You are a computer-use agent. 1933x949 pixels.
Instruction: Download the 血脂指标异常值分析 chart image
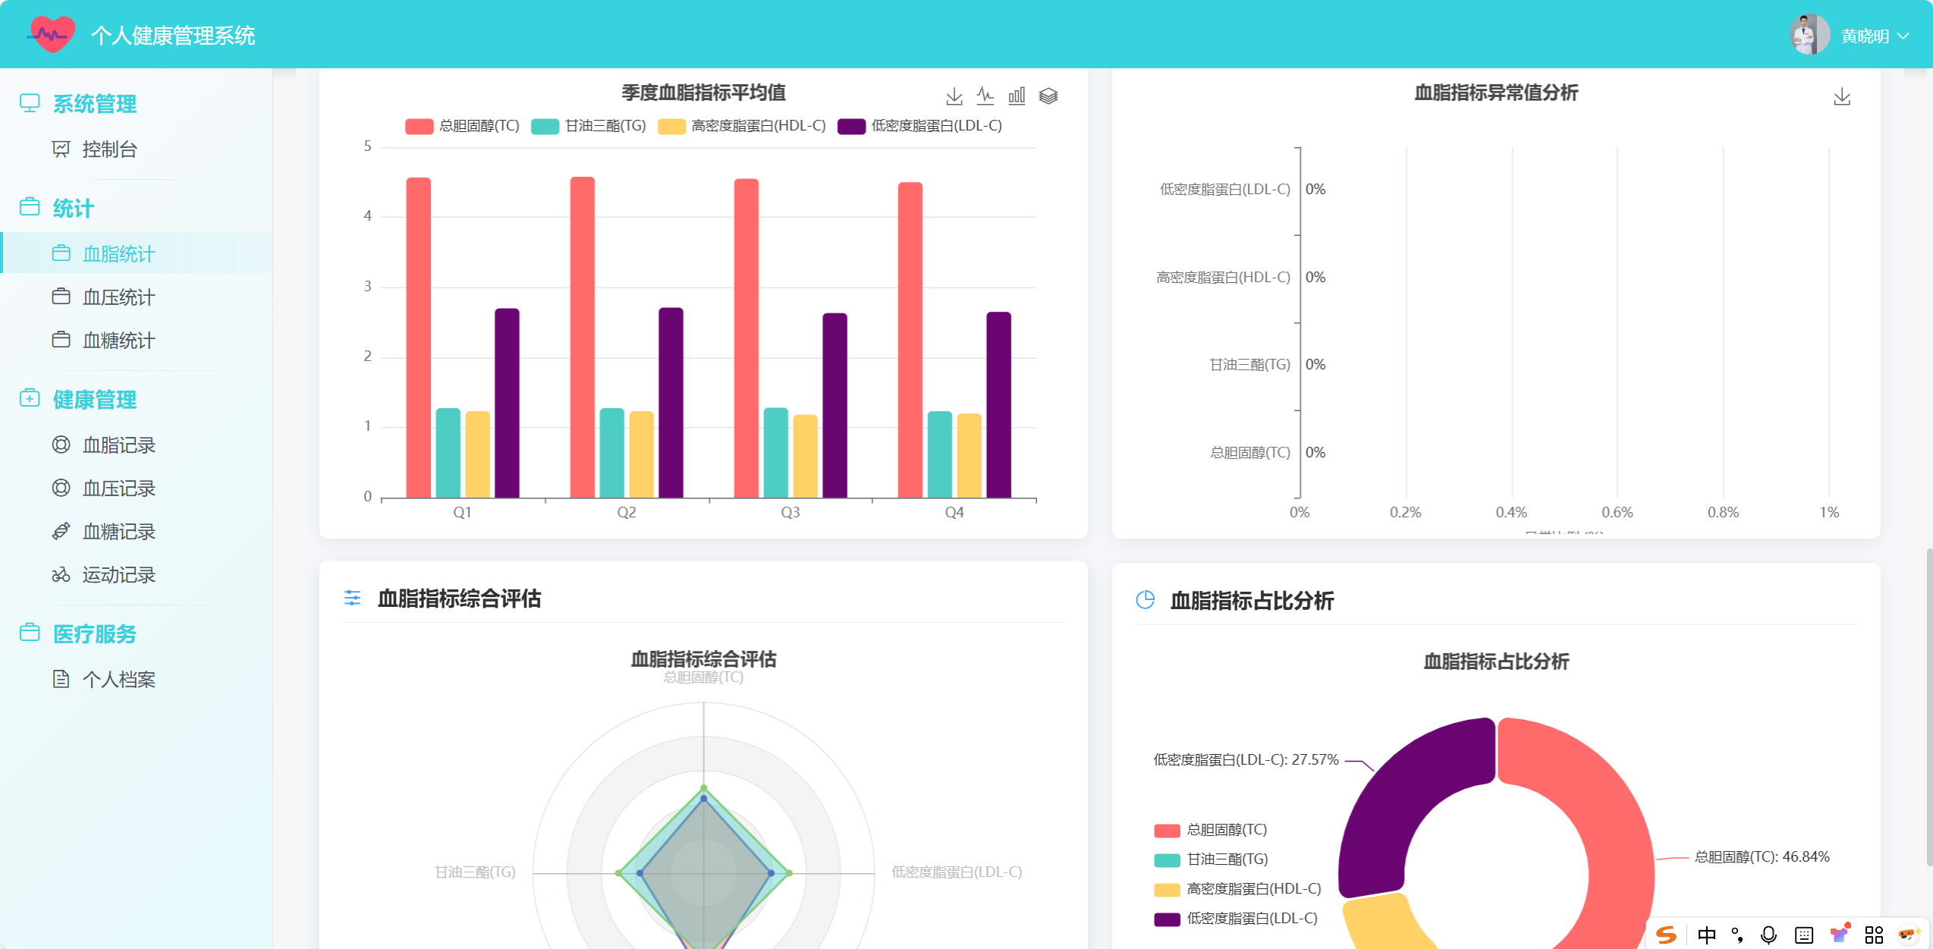1842,96
